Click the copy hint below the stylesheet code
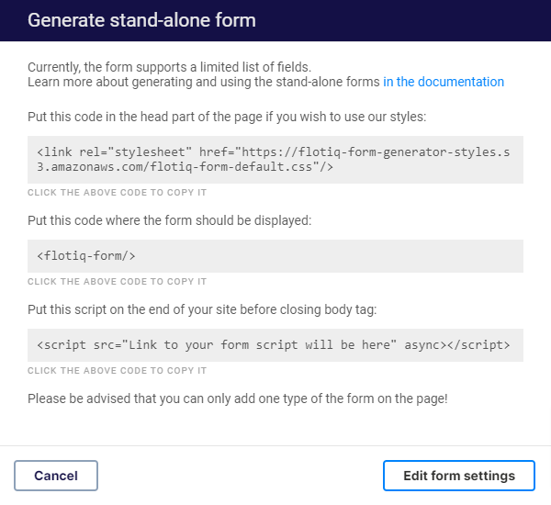Screen dimensions: 551x505 point(117,193)
